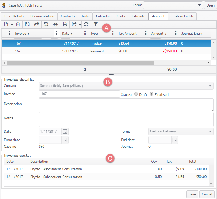Viewport: 217px width, 199px height.
Task: Click the Save button
Action: point(192,194)
